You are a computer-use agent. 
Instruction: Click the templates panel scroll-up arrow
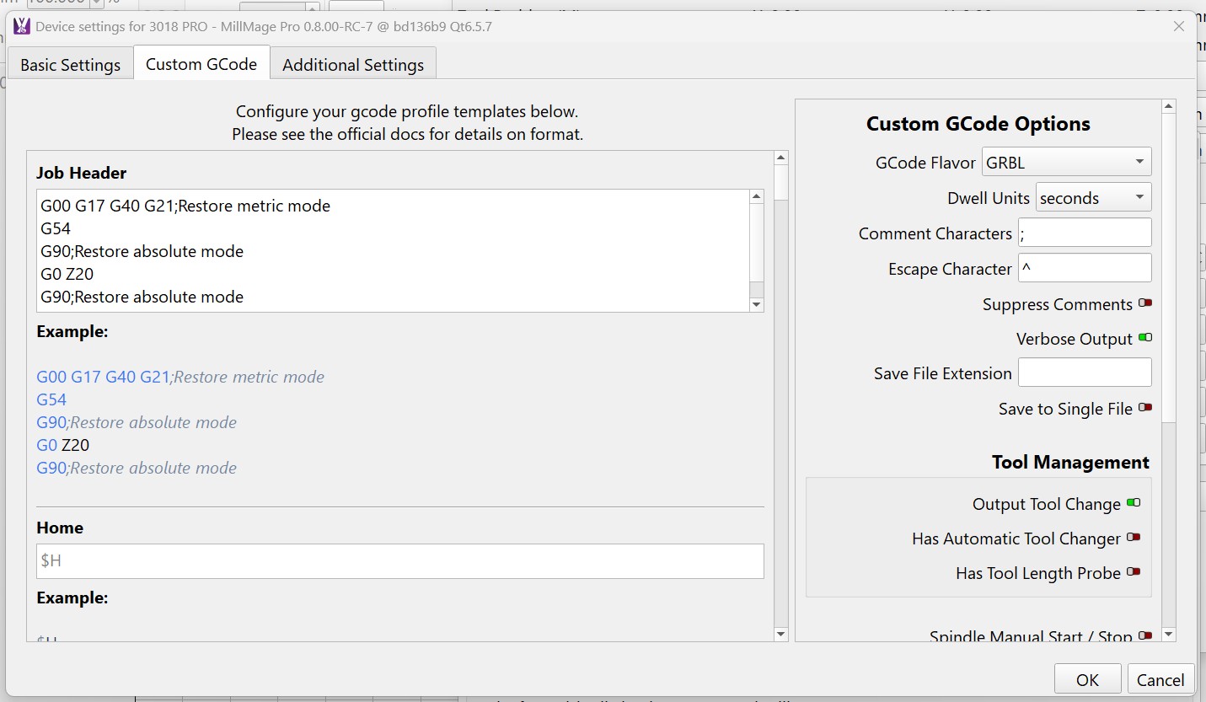[x=780, y=158]
